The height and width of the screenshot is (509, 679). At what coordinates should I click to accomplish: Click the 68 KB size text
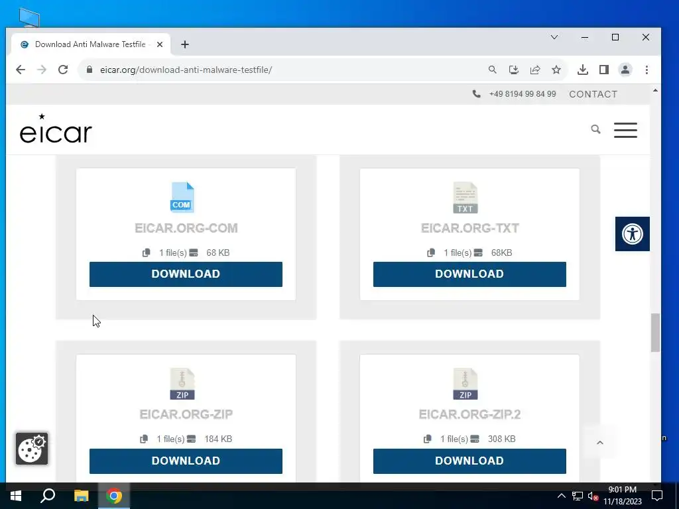217,253
